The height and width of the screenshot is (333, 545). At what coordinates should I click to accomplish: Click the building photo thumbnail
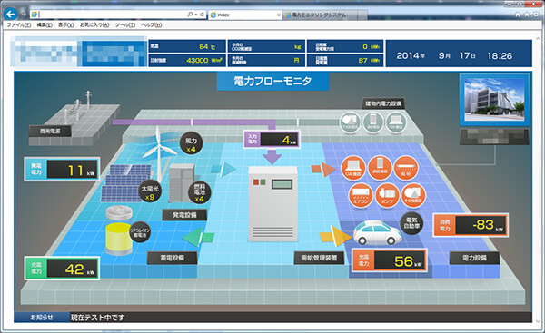[494, 99]
